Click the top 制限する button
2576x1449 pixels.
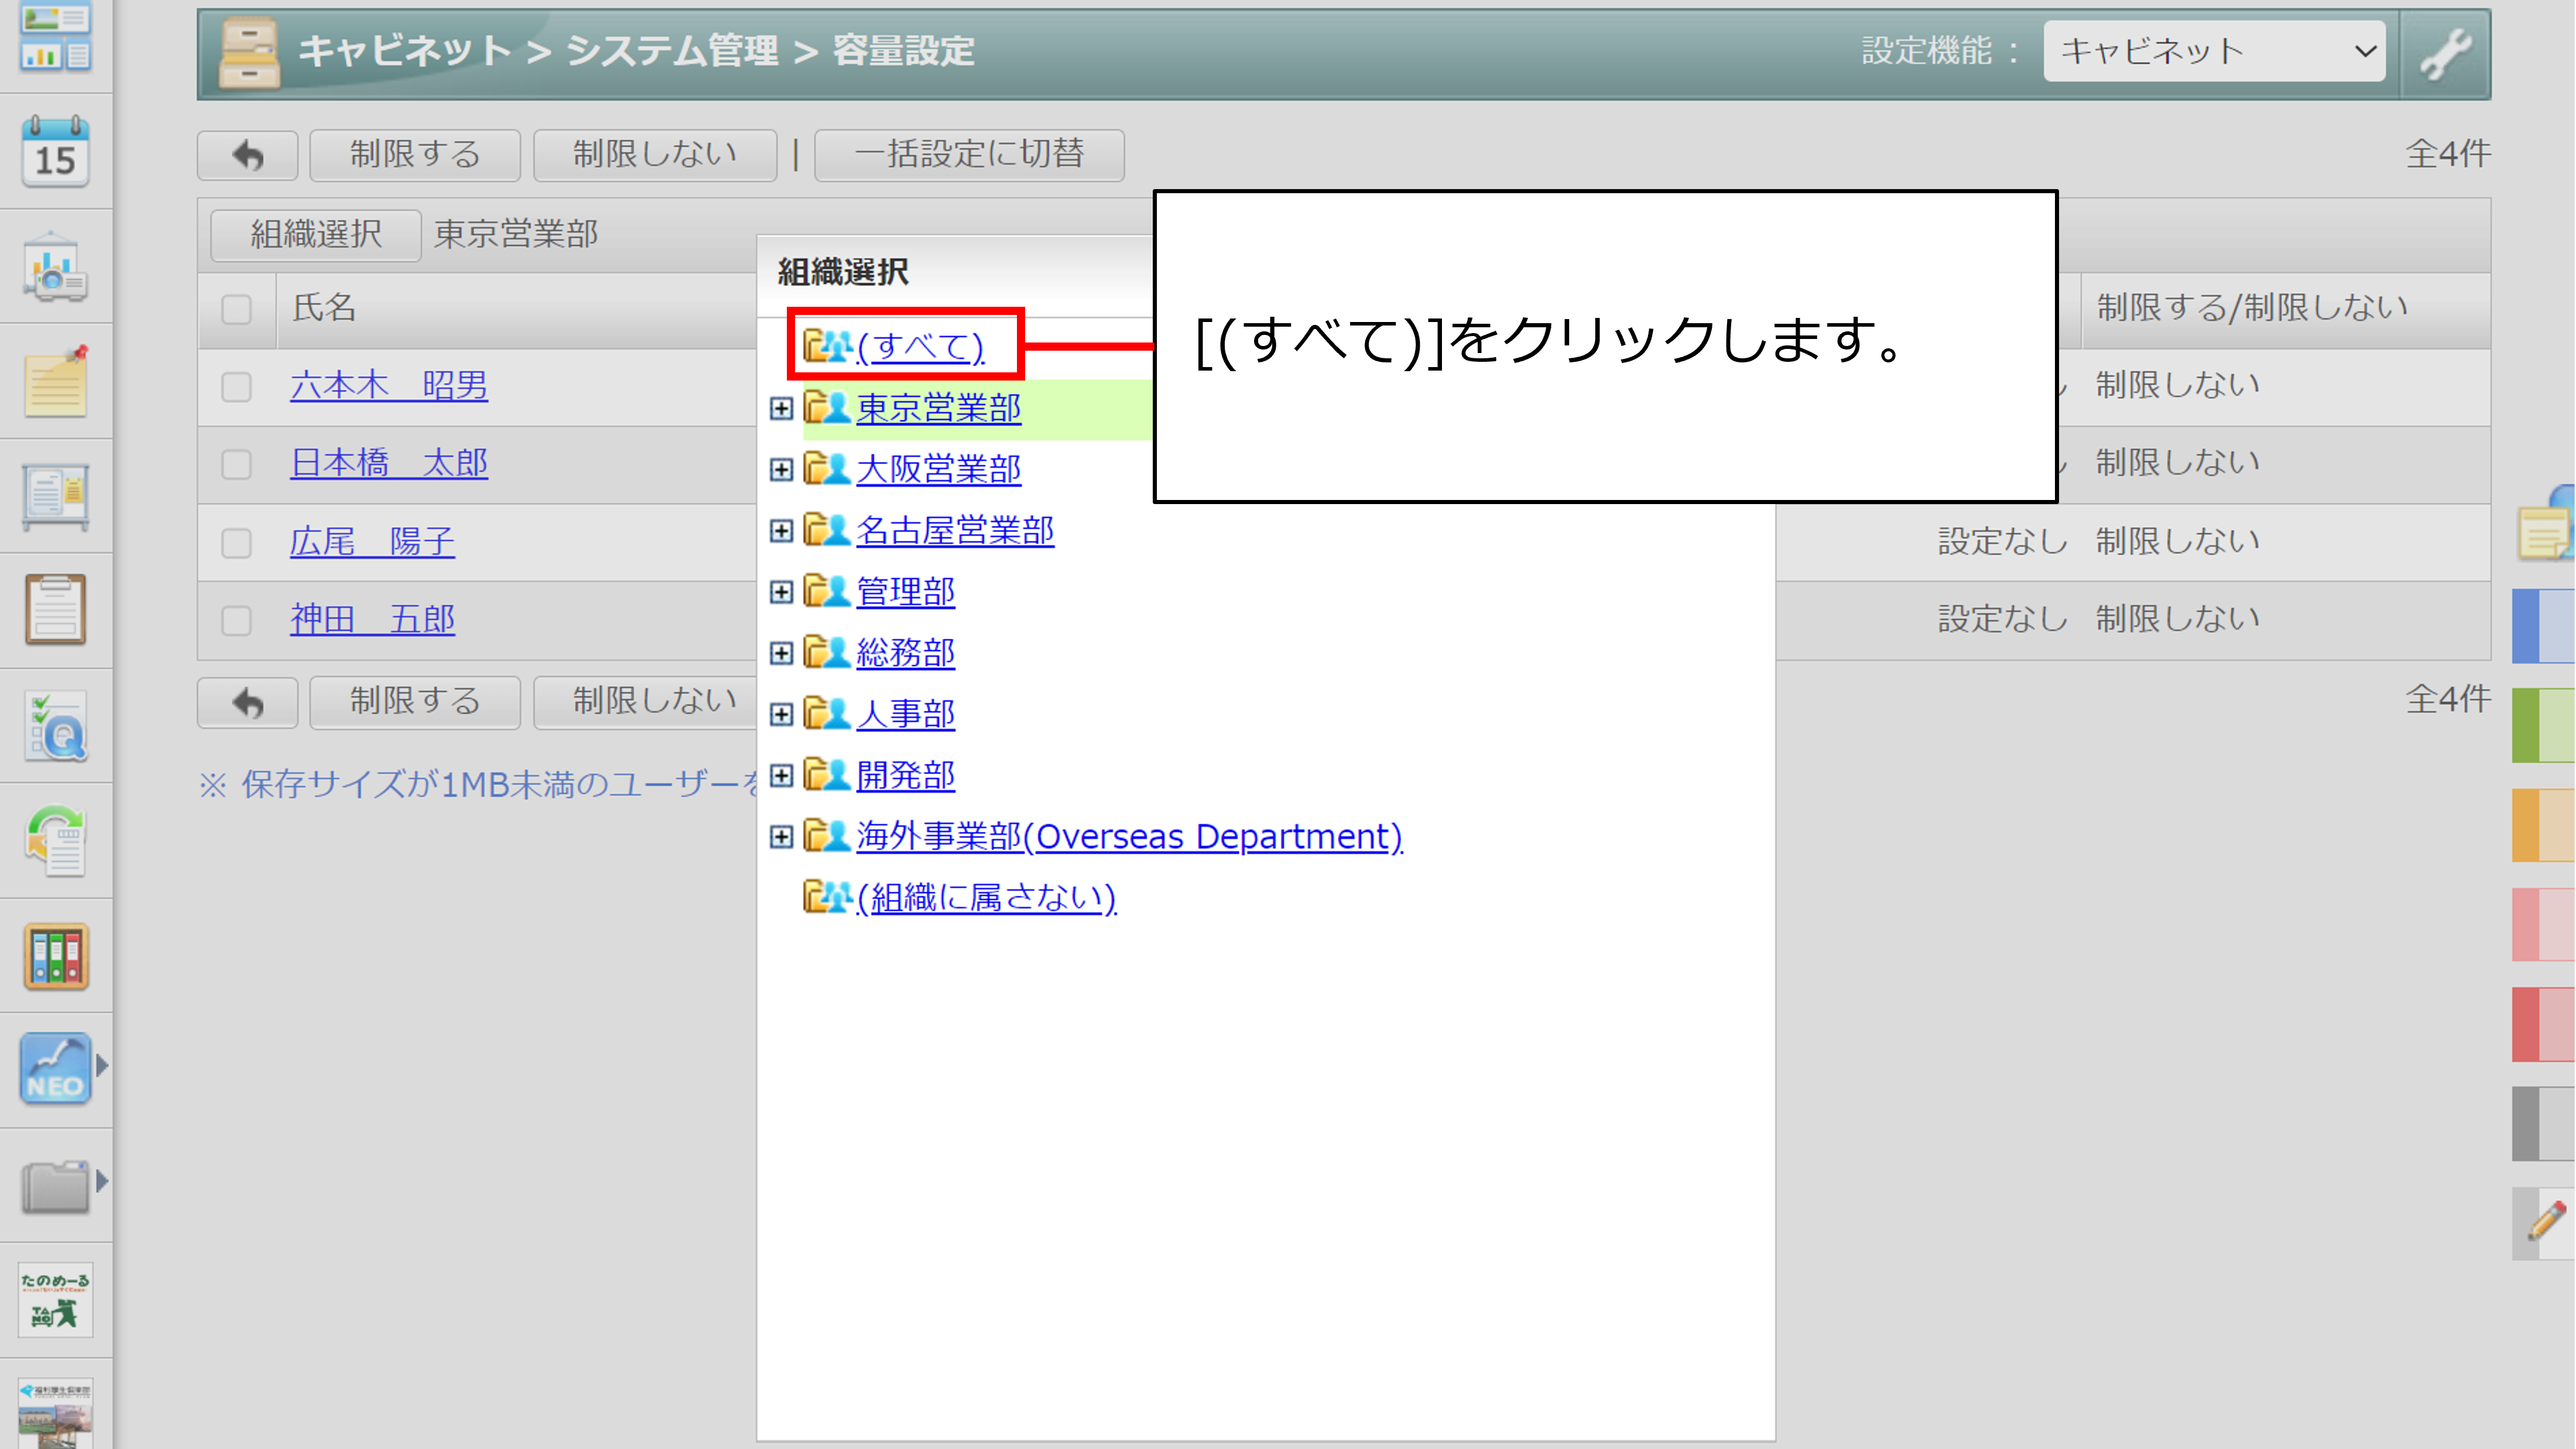415,155
